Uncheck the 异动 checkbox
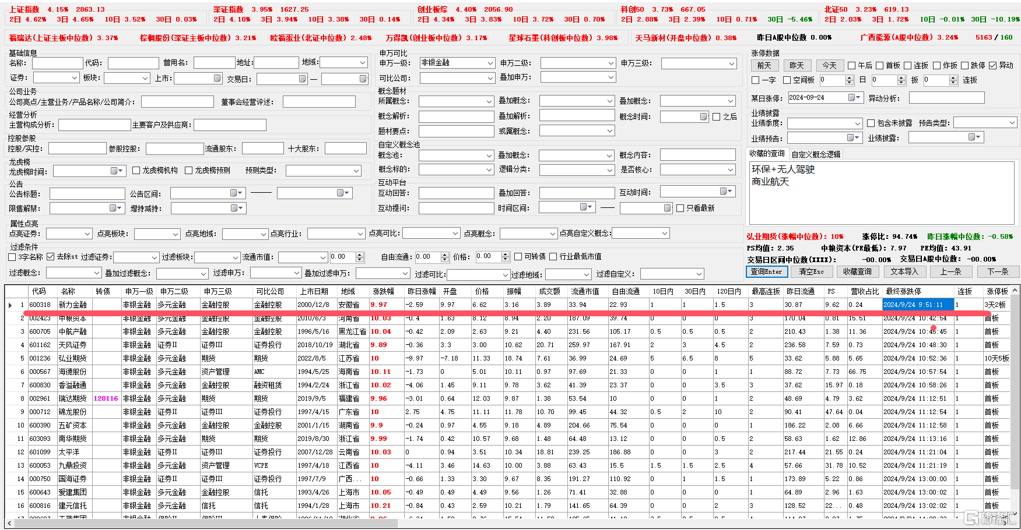1021x530 pixels. click(992, 65)
